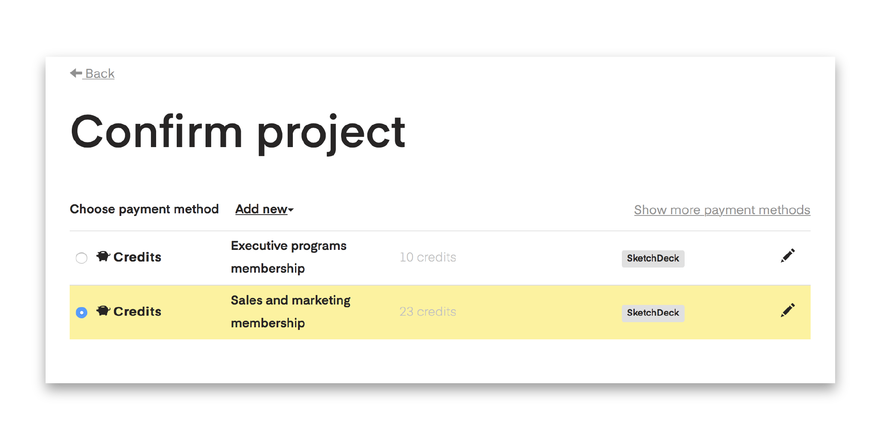Click piggy bank icon in Executive programs row
This screenshot has width=876, height=440.
103,256
